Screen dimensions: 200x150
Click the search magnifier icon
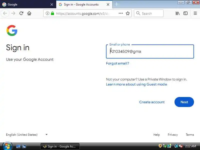pos(138,13)
